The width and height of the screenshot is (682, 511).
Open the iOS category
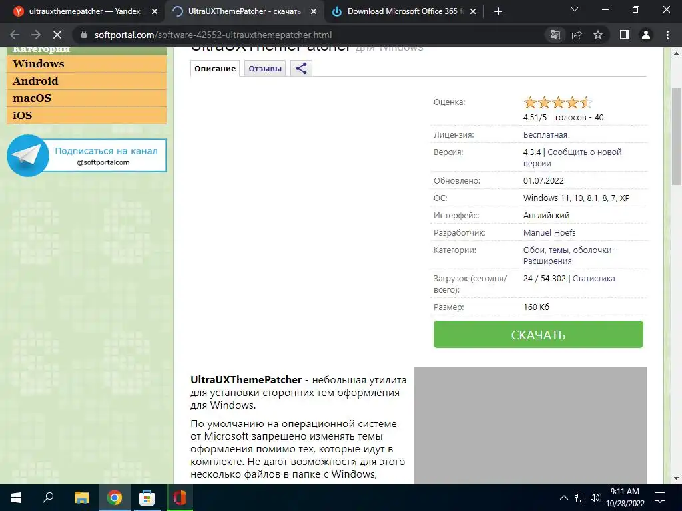click(x=86, y=116)
